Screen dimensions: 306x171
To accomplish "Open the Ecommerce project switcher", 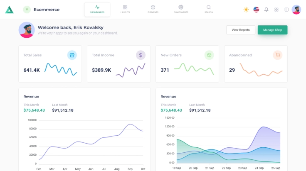I will click(42, 10).
